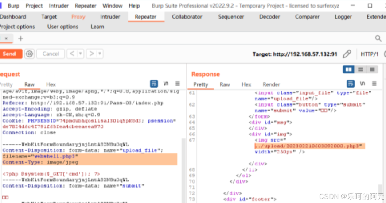The height and width of the screenshot is (203, 386).
Task: Expand the back history dropdown arrow
Action: click(80, 54)
